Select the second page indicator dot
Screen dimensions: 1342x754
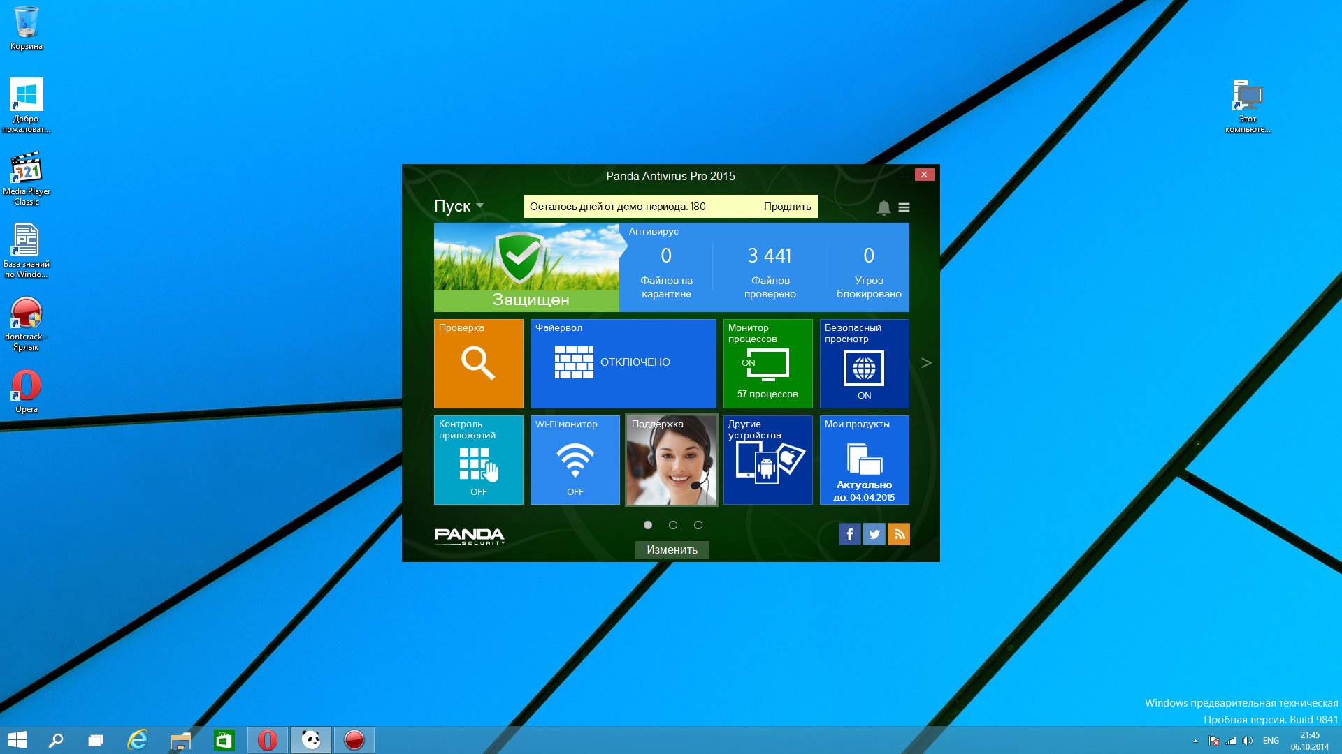[x=673, y=525]
